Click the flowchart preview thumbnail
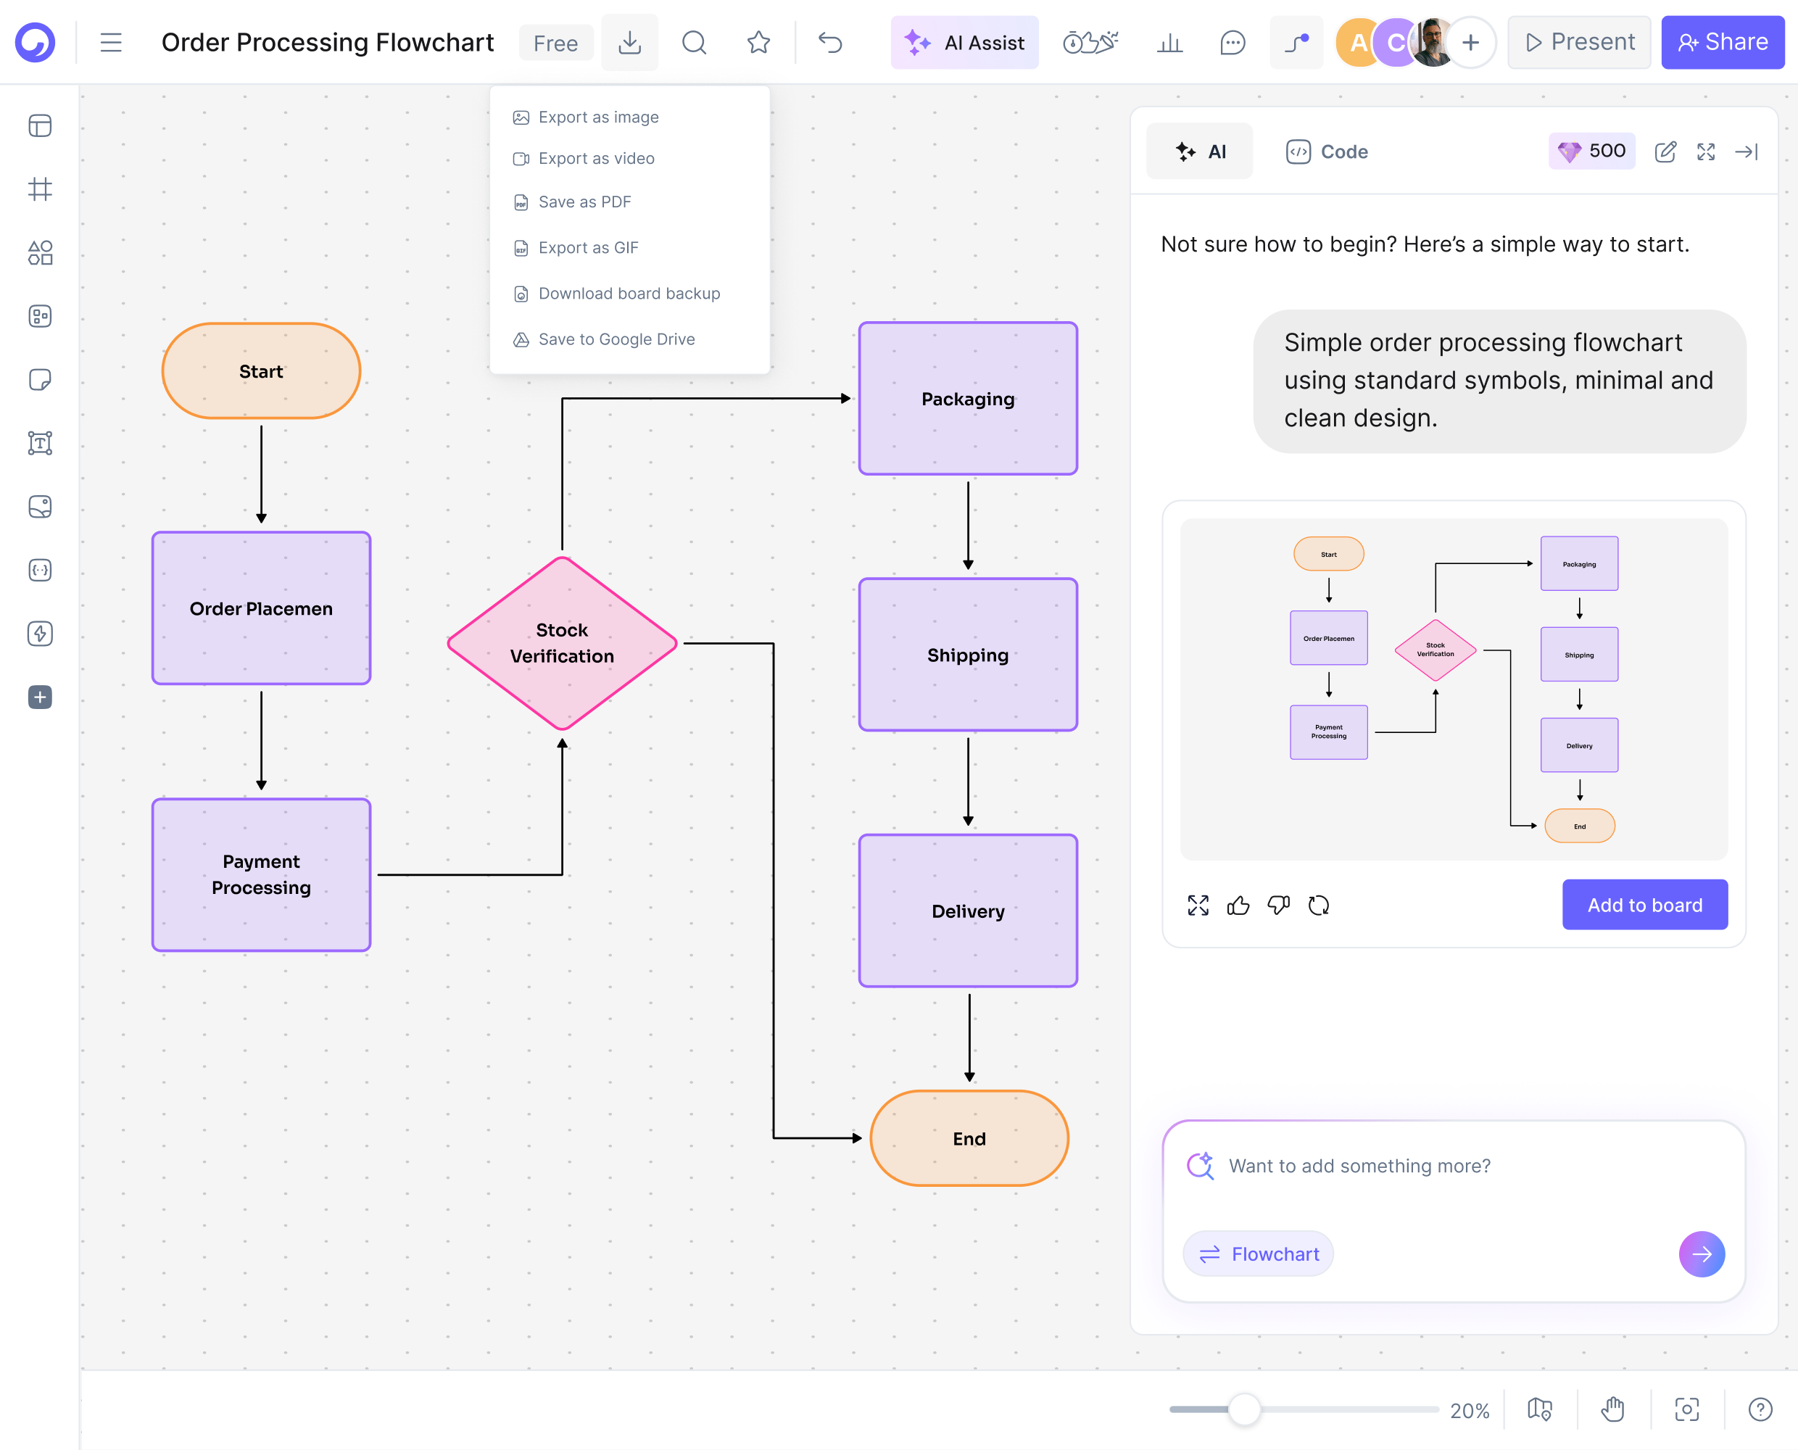The height and width of the screenshot is (1450, 1798). 1453,689
